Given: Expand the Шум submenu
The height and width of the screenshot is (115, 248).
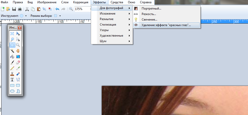Looking at the screenshot, I should point(112,41).
